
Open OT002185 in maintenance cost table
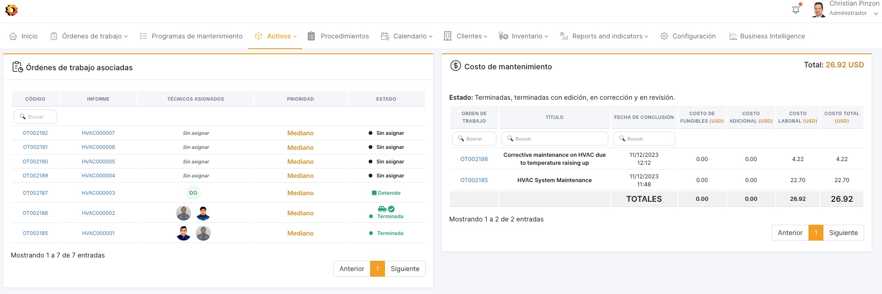pyautogui.click(x=474, y=180)
